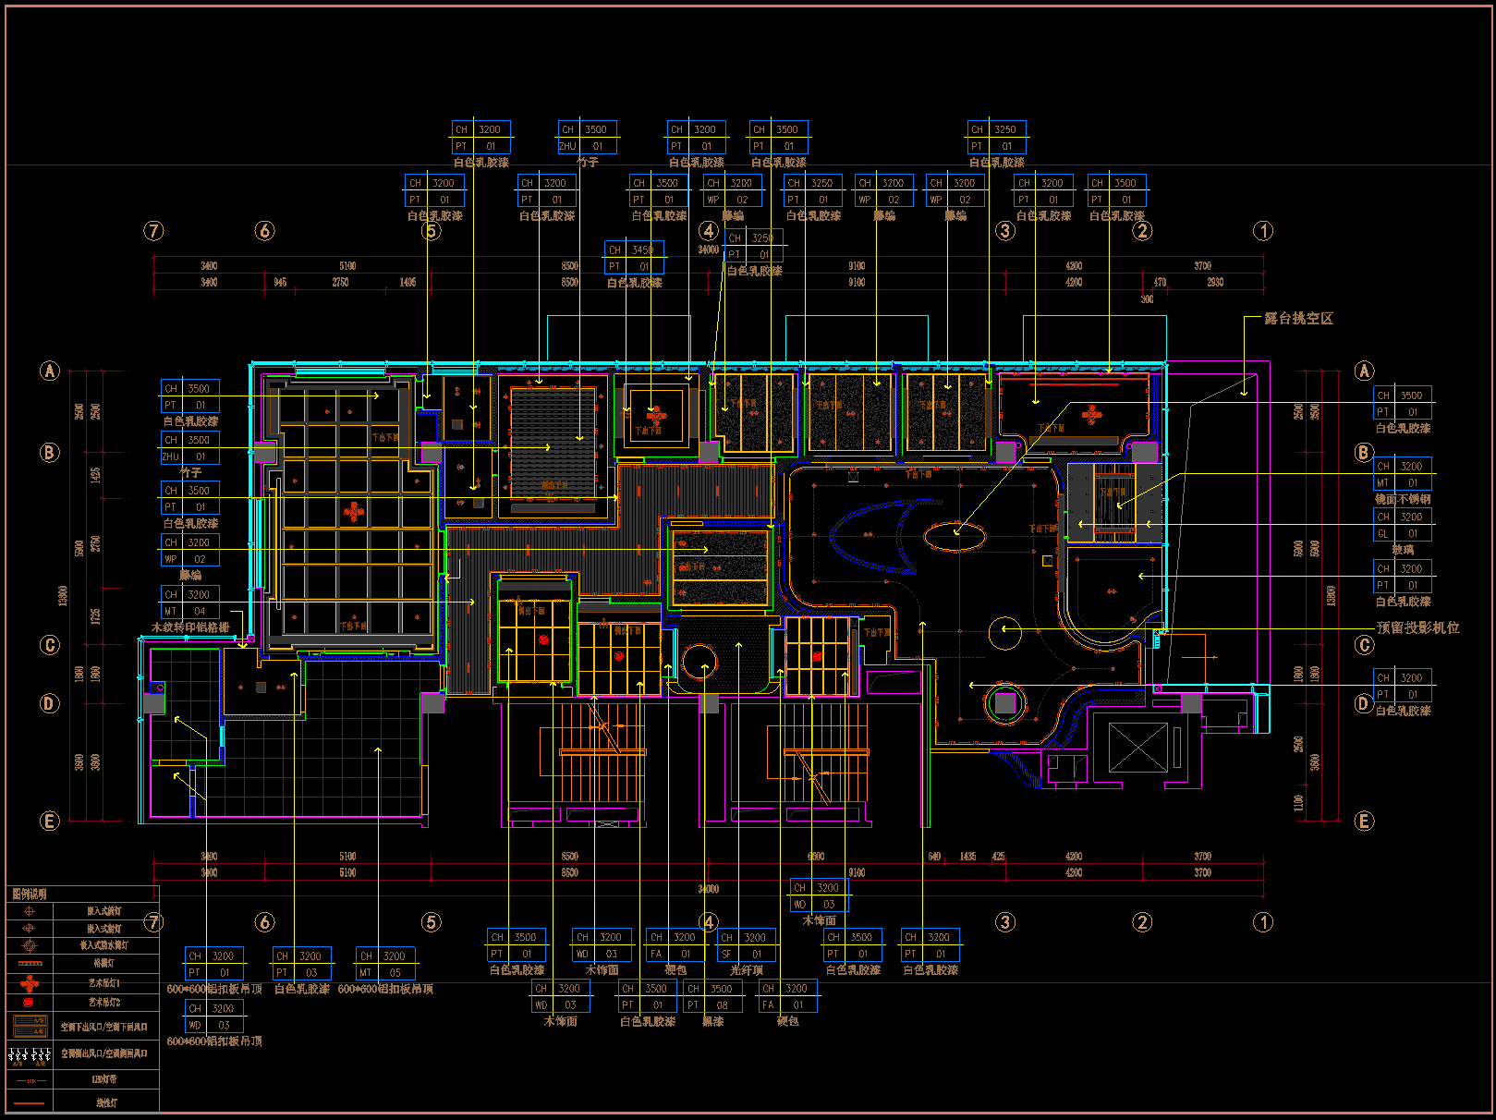Click axis marker D on the right
1496x1120 pixels.
pos(1364,703)
